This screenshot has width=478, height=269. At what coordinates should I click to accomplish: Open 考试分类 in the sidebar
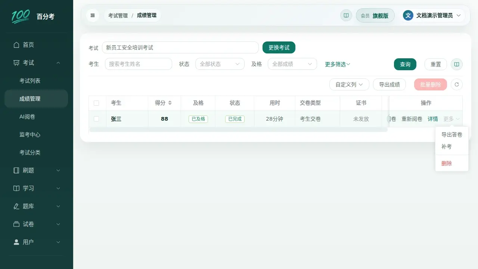click(x=36, y=152)
